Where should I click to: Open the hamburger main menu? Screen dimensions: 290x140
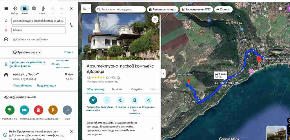click(6, 8)
